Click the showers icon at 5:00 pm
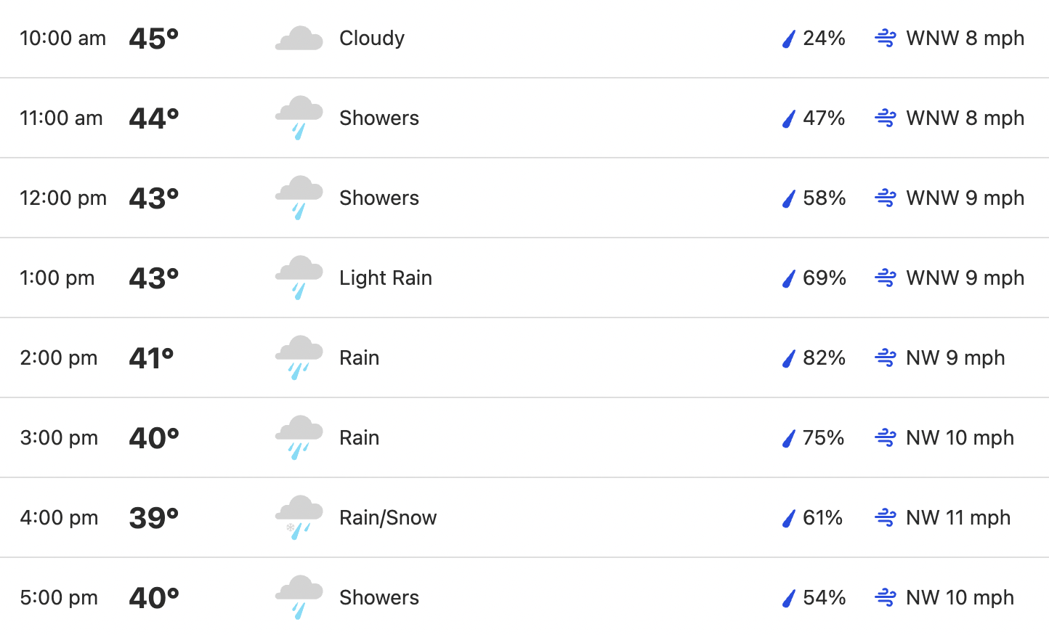The height and width of the screenshot is (635, 1049). (x=299, y=597)
